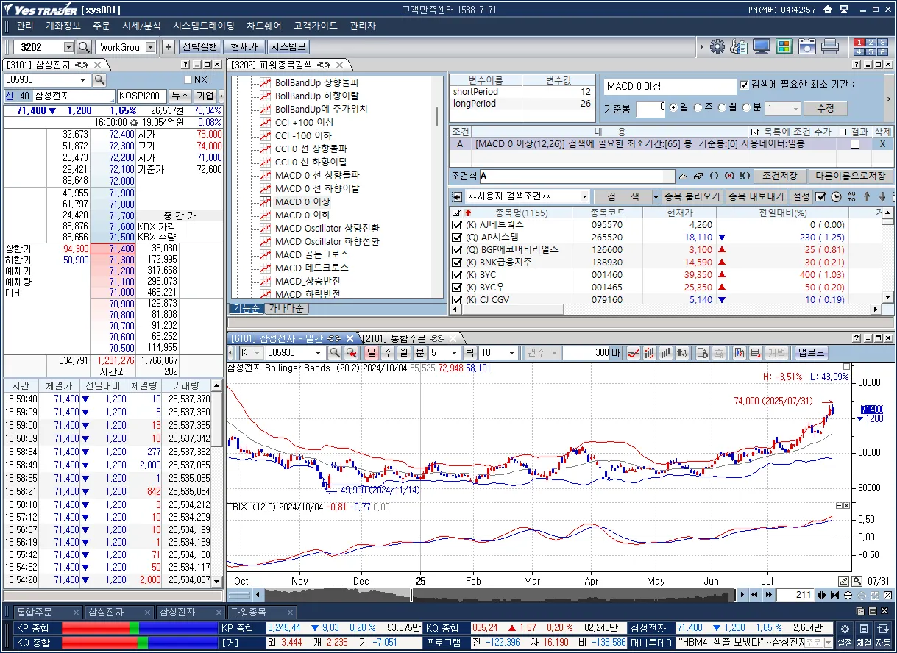Open the 사용자 검색조건 dropdown
897x653 pixels.
coord(585,197)
